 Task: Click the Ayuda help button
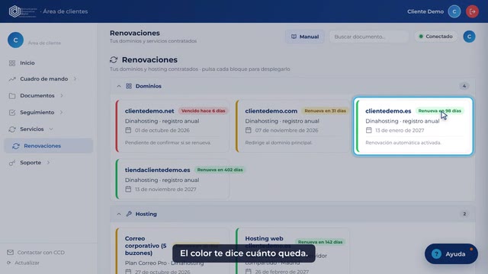pos(451,253)
